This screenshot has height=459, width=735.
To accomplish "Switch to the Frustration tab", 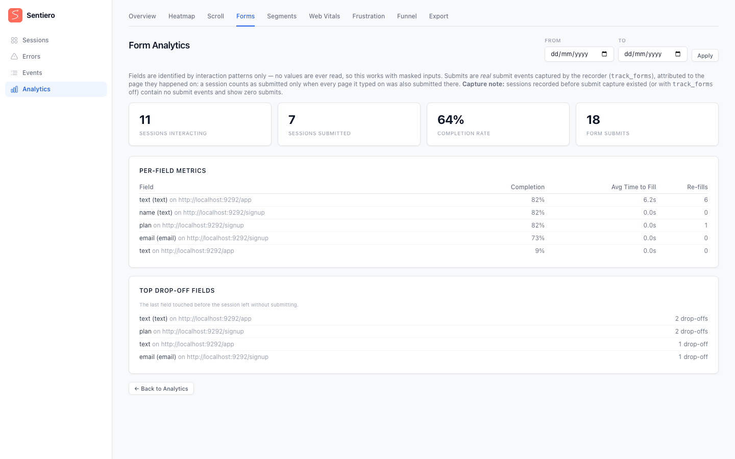I will tap(369, 16).
